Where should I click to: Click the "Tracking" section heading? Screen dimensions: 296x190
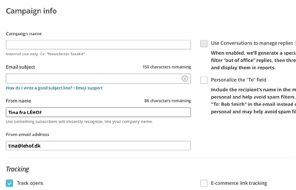pyautogui.click(x=17, y=169)
